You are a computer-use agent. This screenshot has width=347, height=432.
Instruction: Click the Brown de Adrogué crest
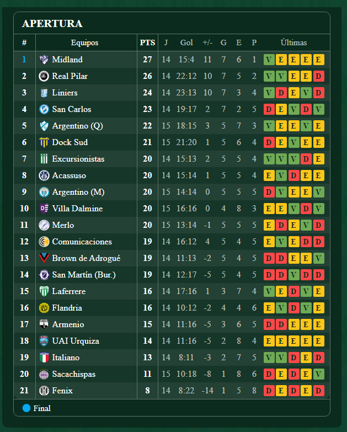(x=44, y=258)
